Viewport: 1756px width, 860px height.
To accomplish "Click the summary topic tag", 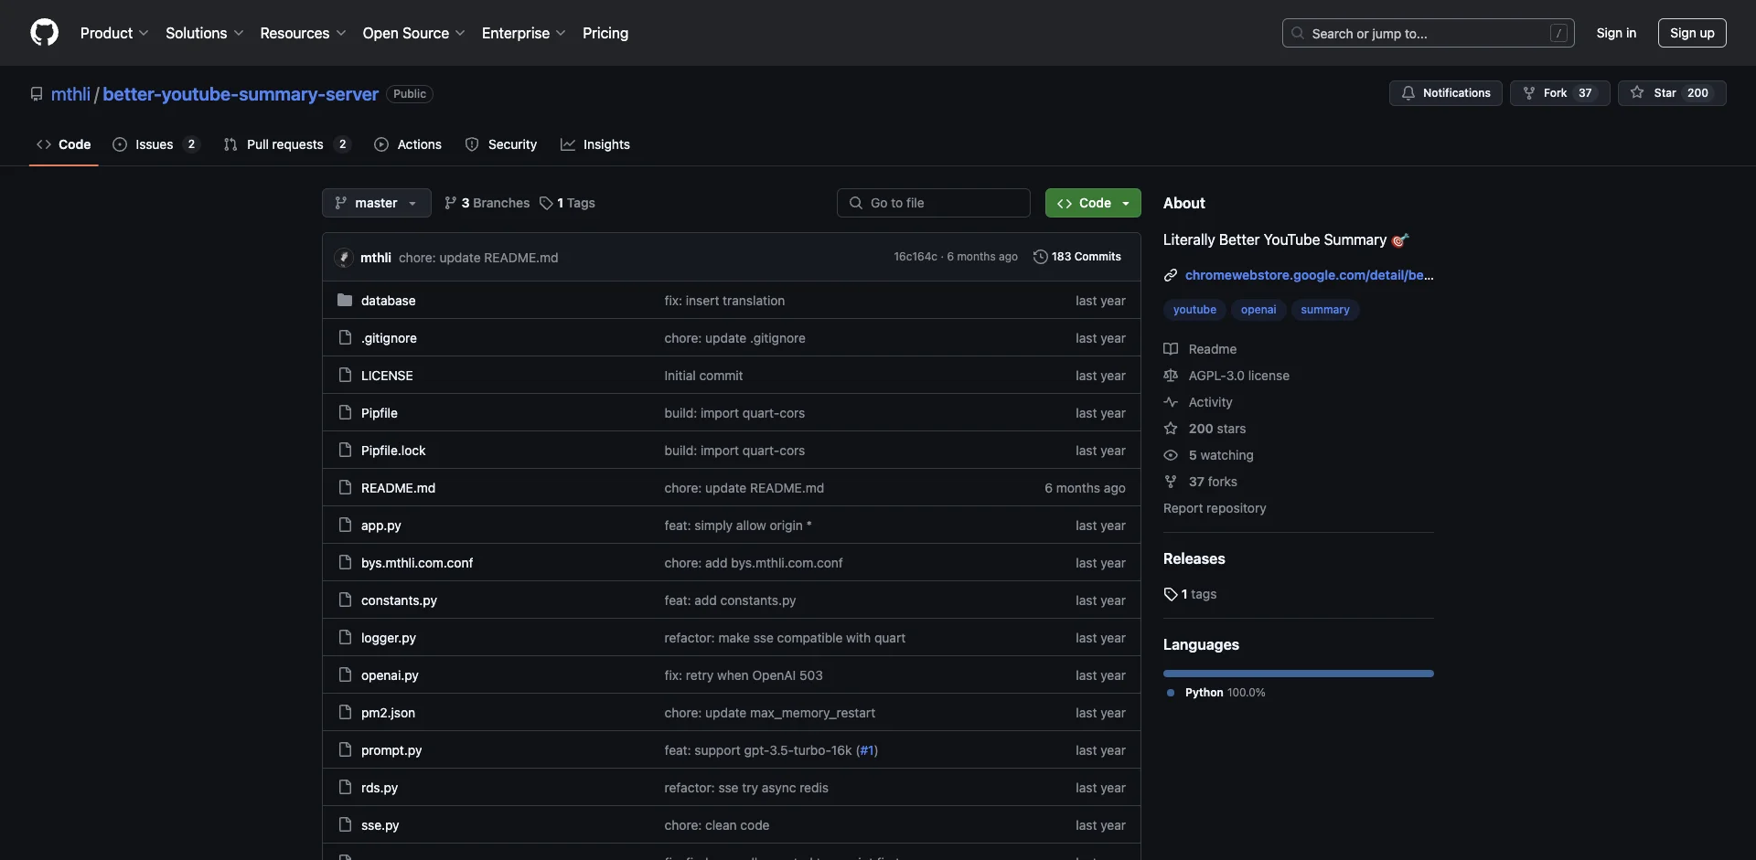I will coord(1325,310).
